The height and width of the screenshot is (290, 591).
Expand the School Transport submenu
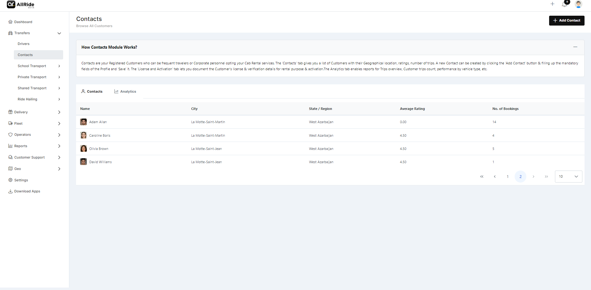coord(59,66)
